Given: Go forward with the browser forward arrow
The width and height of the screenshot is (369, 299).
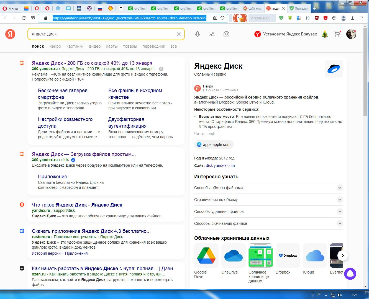Looking at the screenshot, I should click(x=14, y=18).
